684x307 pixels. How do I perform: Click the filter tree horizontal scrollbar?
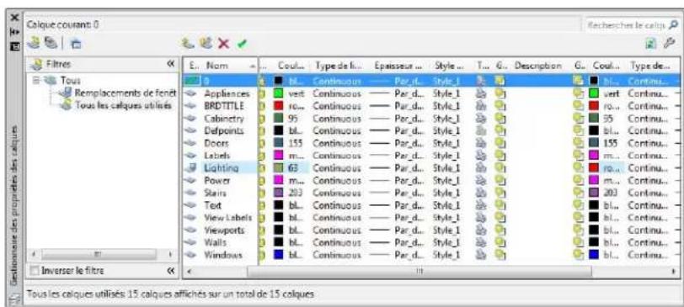(x=99, y=254)
